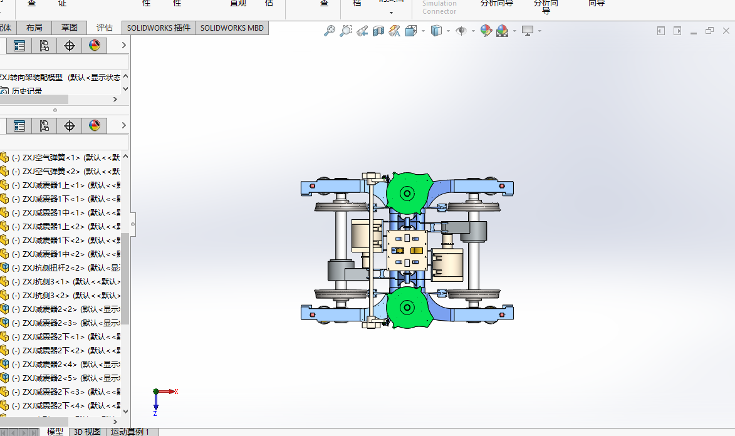This screenshot has width=735, height=436.
Task: Open Display Style dropdown arrow
Action: [449, 31]
